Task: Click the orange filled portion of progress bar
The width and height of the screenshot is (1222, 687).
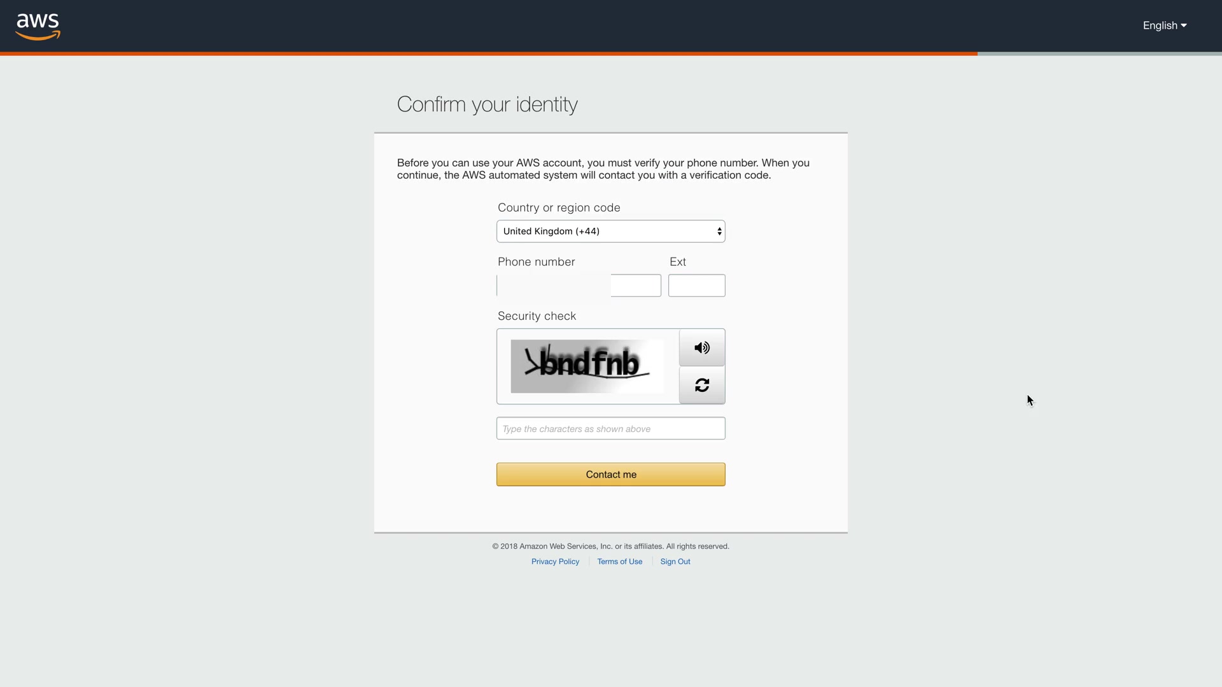Action: coord(488,54)
